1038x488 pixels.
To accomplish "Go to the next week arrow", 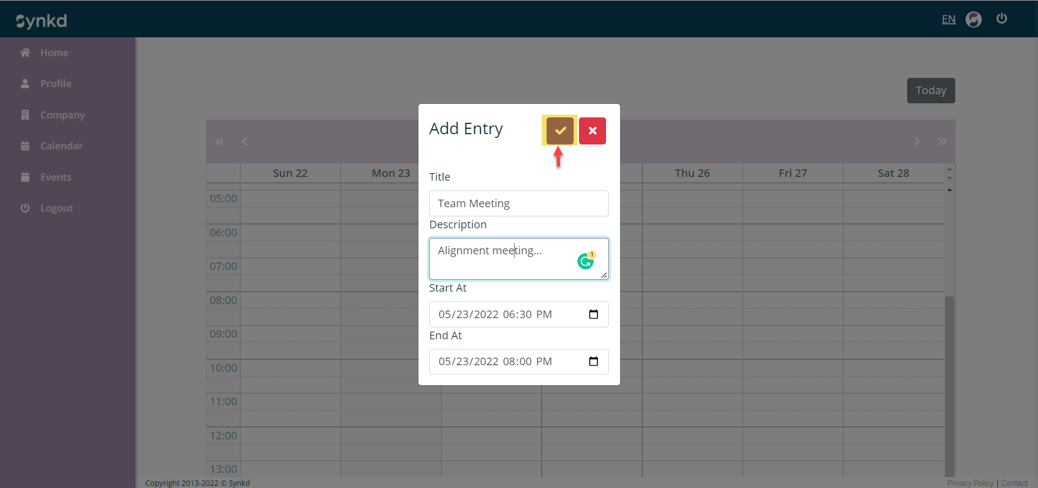I will tap(916, 141).
